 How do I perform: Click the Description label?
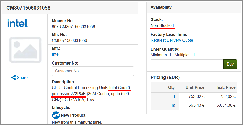[x=63, y=82]
